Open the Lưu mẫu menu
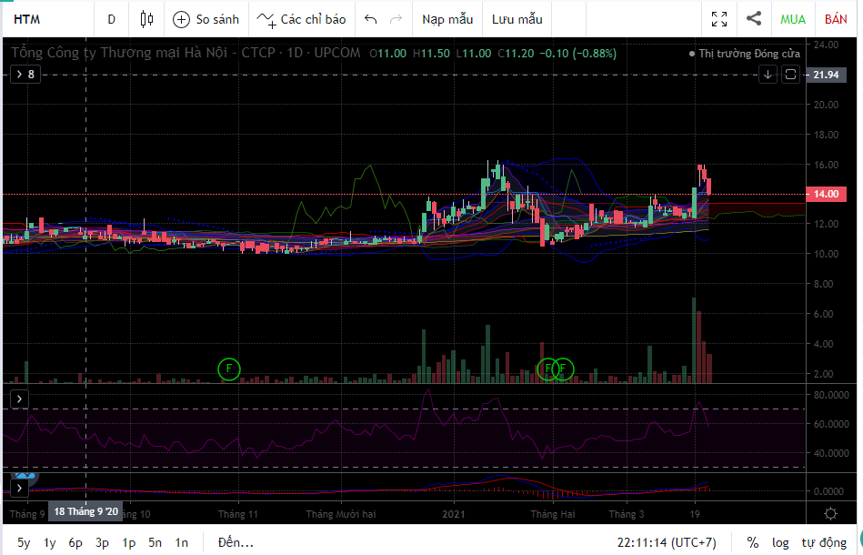863x555 pixels. click(x=517, y=19)
